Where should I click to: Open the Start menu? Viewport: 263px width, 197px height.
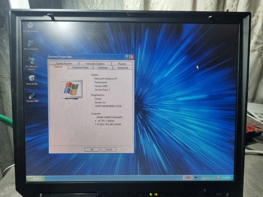(x=36, y=178)
